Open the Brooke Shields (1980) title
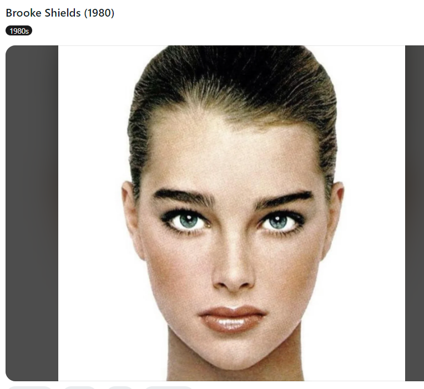 point(60,13)
